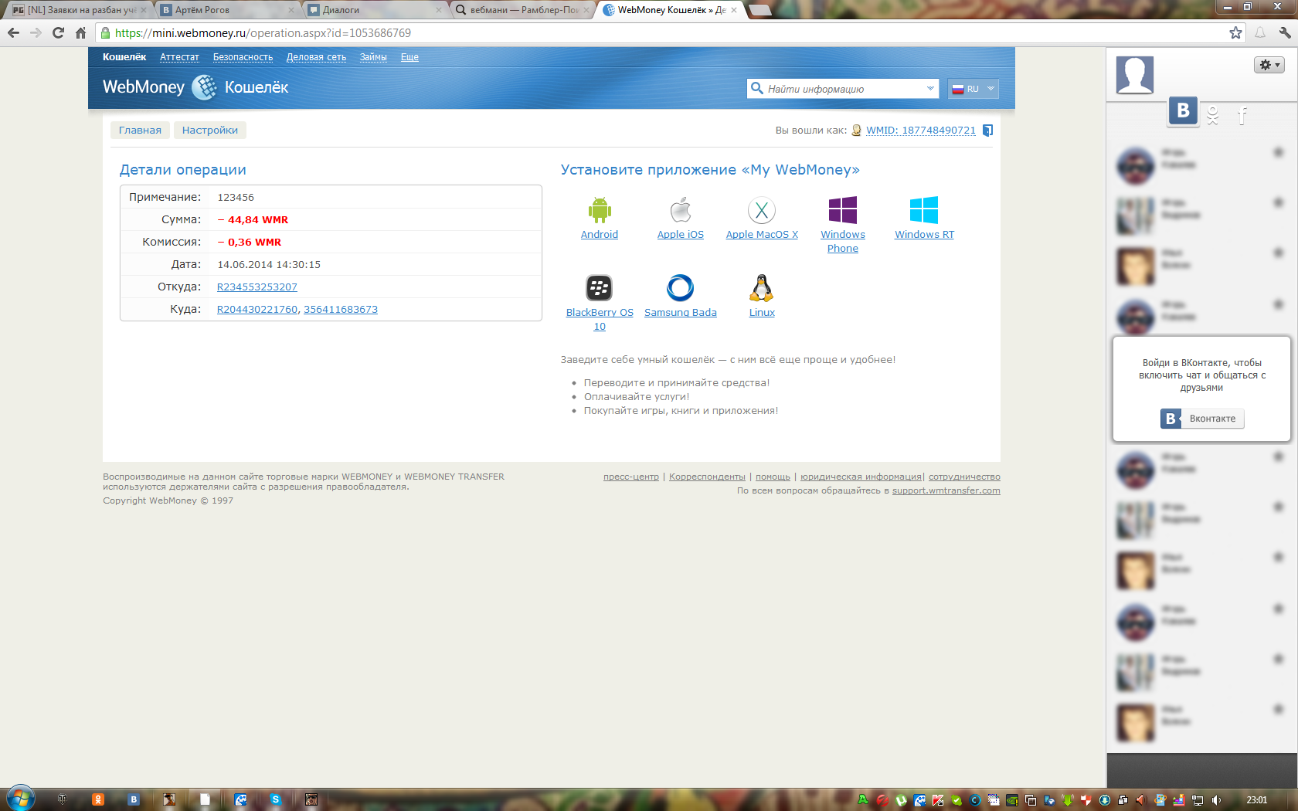
Task: Click the WebMoney globe logo in header
Action: click(205, 87)
